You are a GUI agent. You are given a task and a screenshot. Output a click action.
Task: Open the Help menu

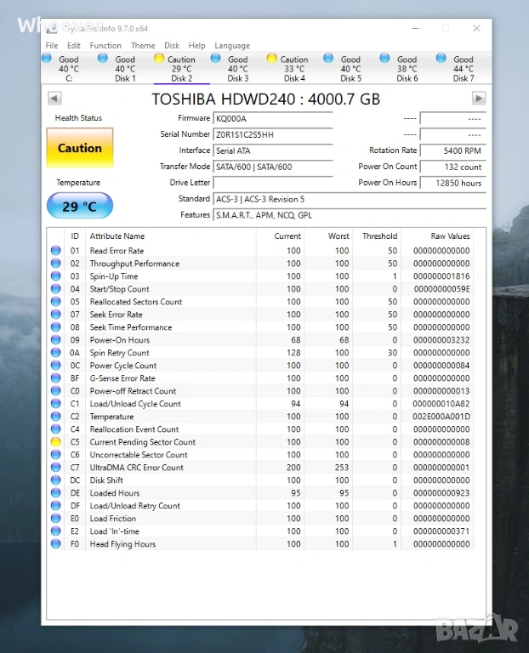tap(197, 46)
